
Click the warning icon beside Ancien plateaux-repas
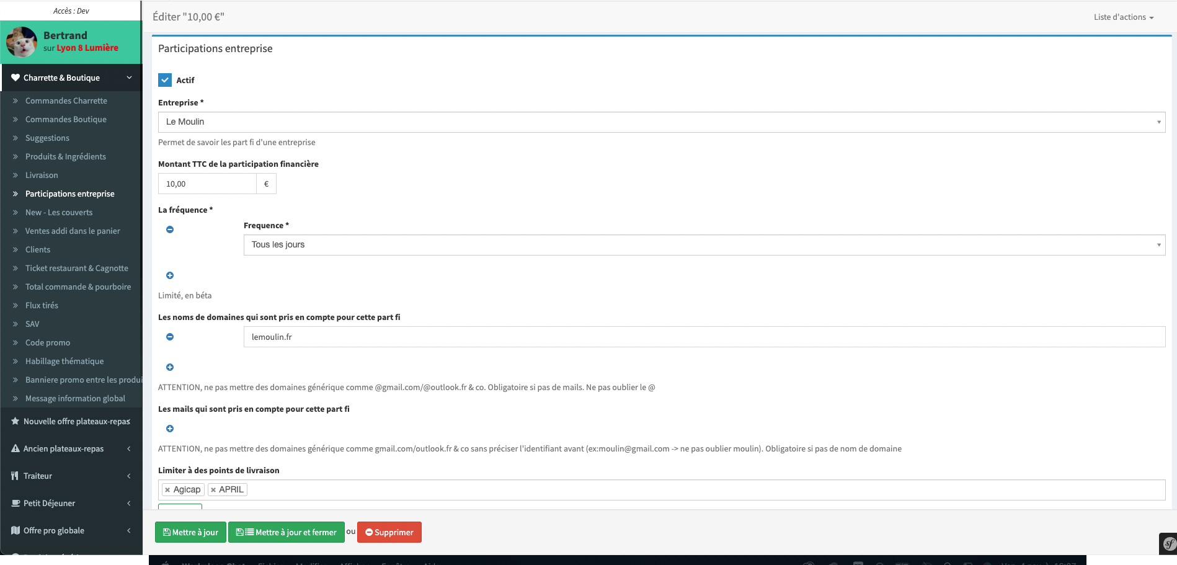16,448
